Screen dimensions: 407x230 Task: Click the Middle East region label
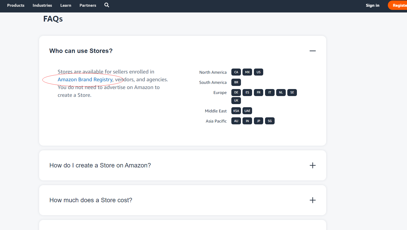click(x=216, y=111)
